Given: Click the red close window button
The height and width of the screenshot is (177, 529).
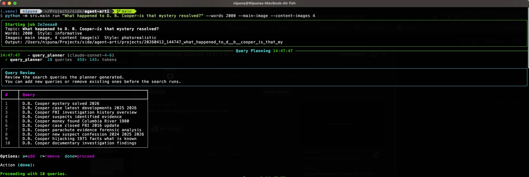Looking at the screenshot, I should 4,3.
